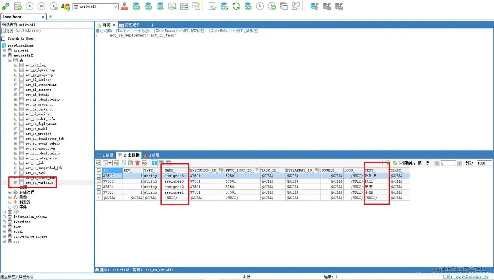Click the previous page arrow button
The height and width of the screenshot is (280, 494).
click(437, 163)
